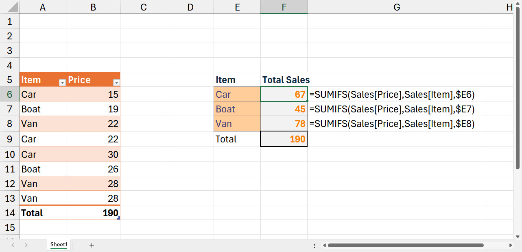Click the previous sheet navigation arrow
This screenshot has width=522, height=252.
click(x=13, y=245)
